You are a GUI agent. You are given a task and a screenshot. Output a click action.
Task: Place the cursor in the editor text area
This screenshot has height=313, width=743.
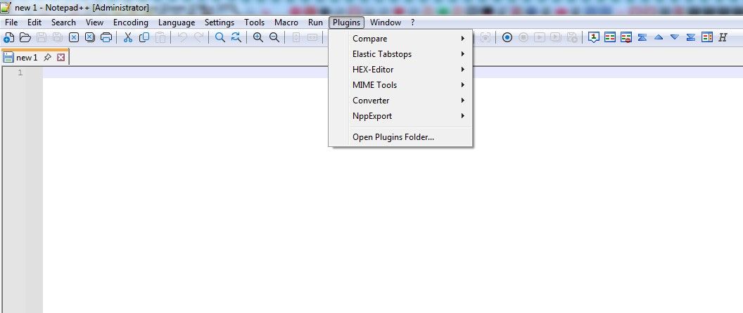pyautogui.click(x=393, y=189)
